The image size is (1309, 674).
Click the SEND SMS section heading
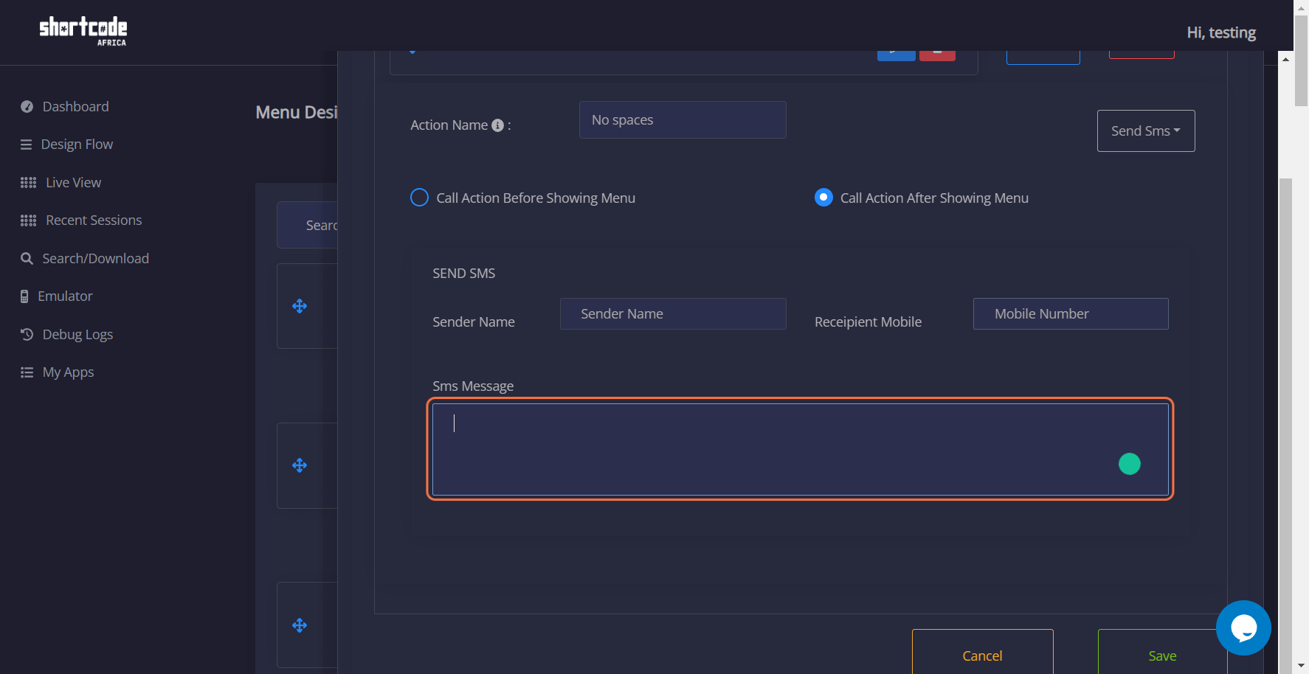[x=463, y=274]
